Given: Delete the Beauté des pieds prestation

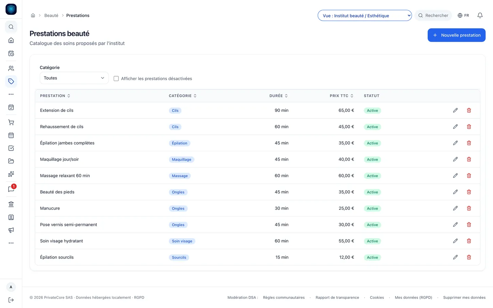Looking at the screenshot, I should [x=469, y=192].
